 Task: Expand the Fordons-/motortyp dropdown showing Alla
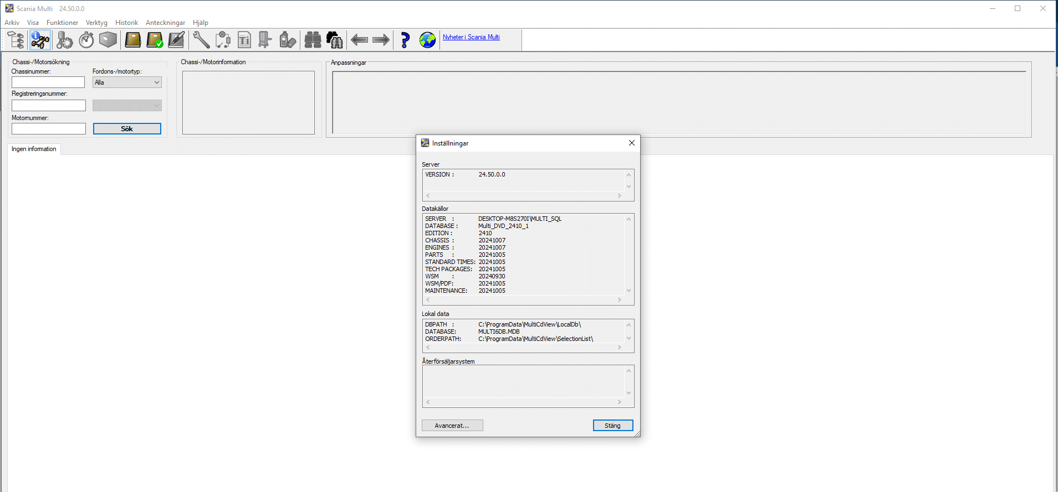pos(127,82)
